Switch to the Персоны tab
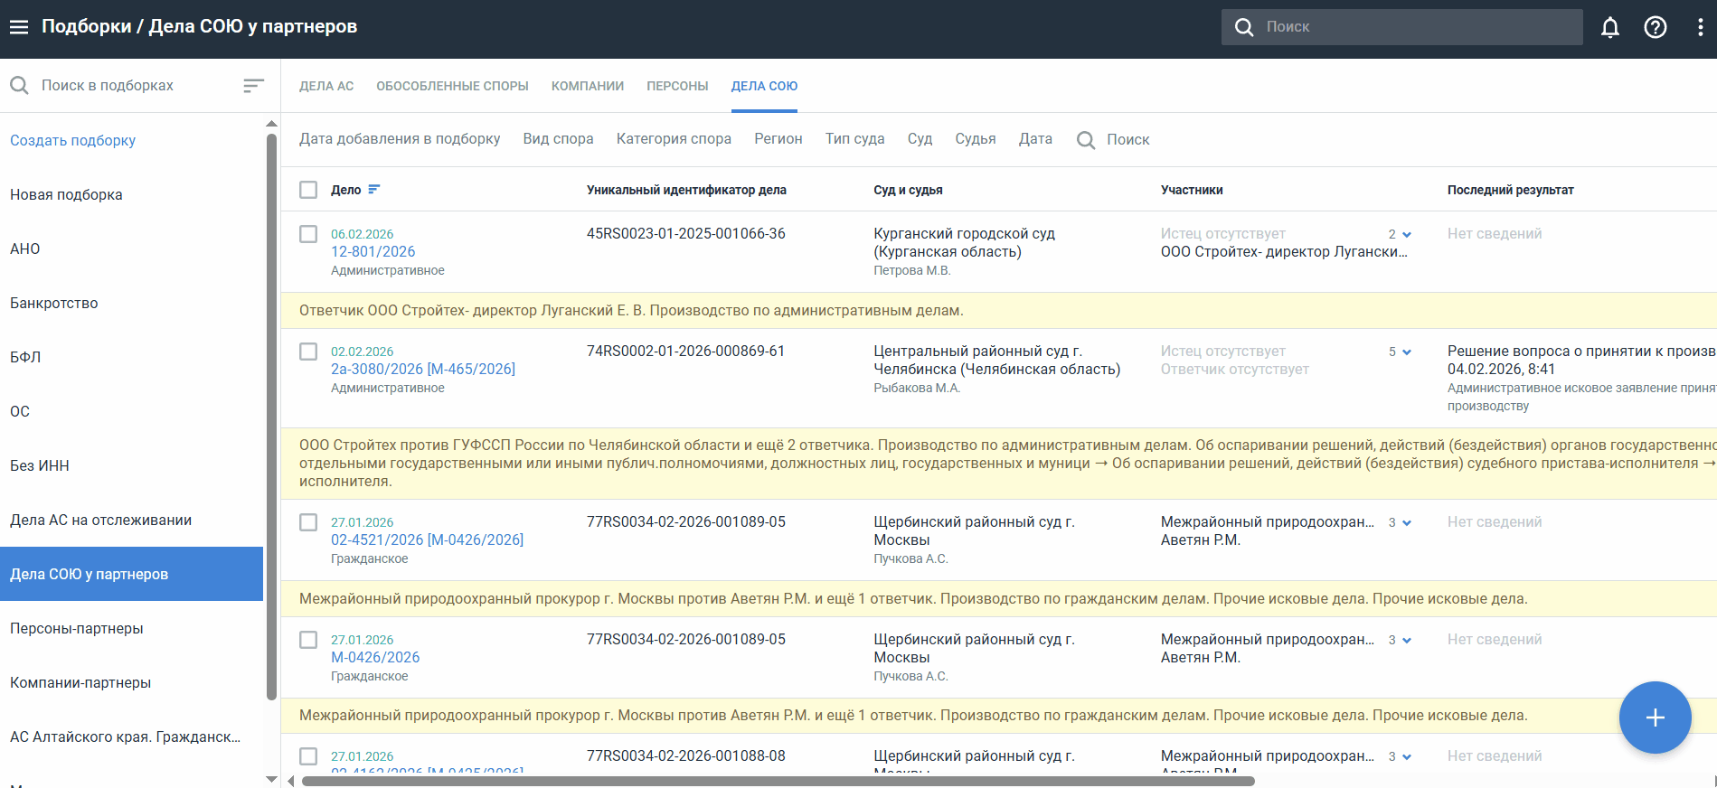This screenshot has height=788, width=1717. pos(677,86)
